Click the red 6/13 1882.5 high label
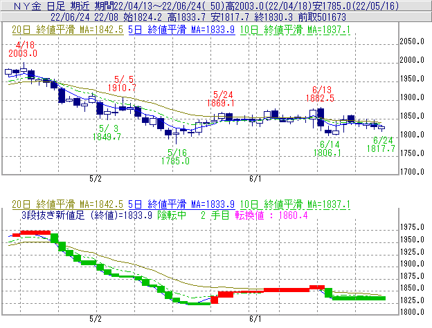This screenshot has height=328, width=432. point(320,94)
